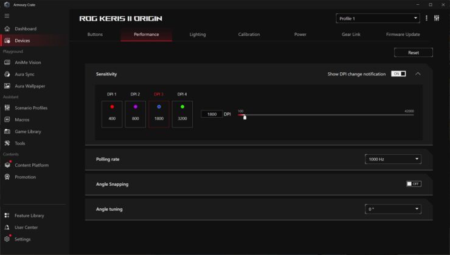Open Settings label in the sidebar

tap(22, 239)
